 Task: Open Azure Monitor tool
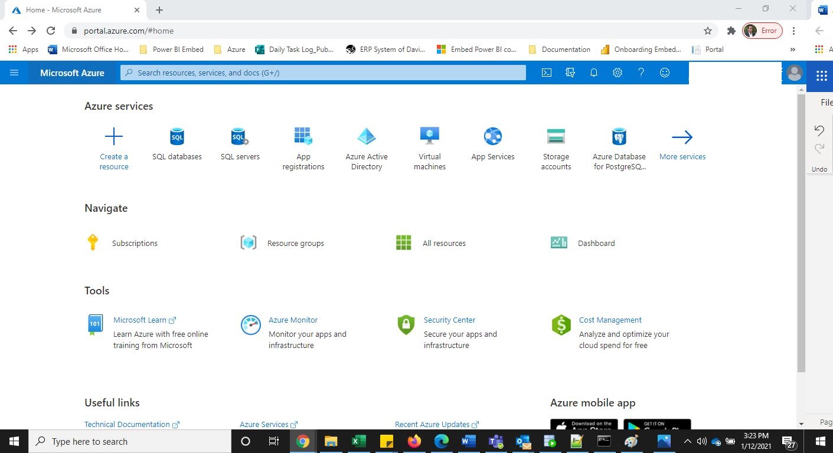click(293, 320)
